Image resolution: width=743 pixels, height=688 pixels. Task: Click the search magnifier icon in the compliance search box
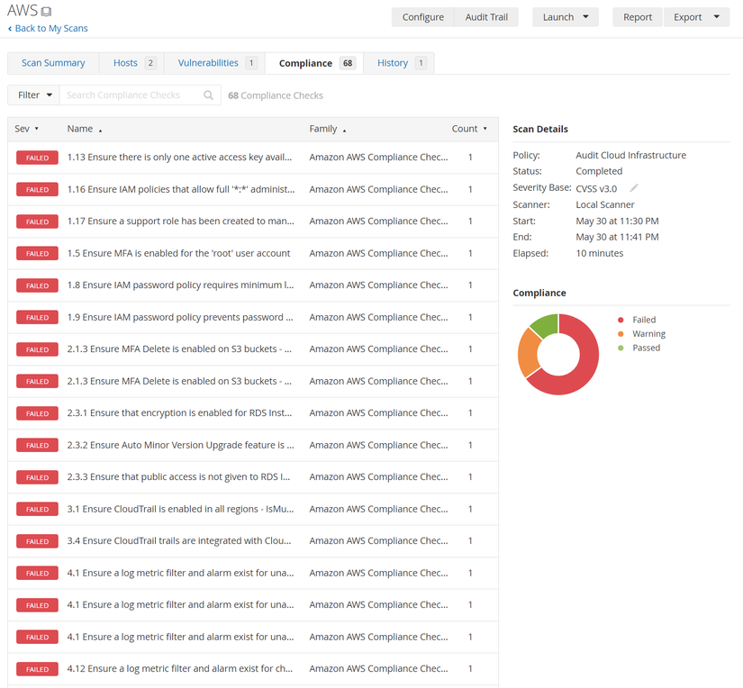[x=208, y=95]
